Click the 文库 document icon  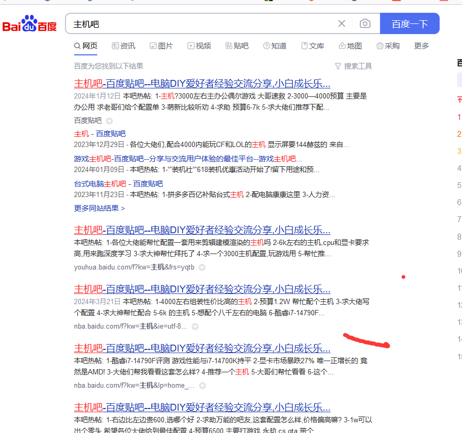304,46
